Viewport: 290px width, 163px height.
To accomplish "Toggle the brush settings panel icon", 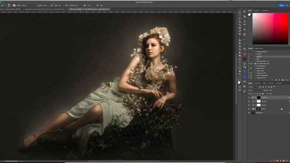I will pyautogui.click(x=14, y=5).
